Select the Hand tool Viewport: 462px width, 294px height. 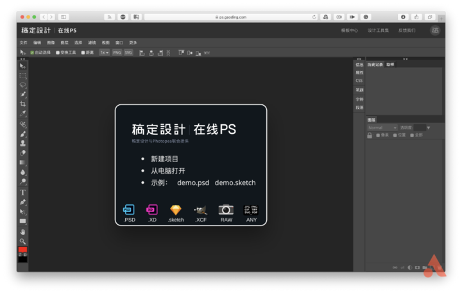22,232
